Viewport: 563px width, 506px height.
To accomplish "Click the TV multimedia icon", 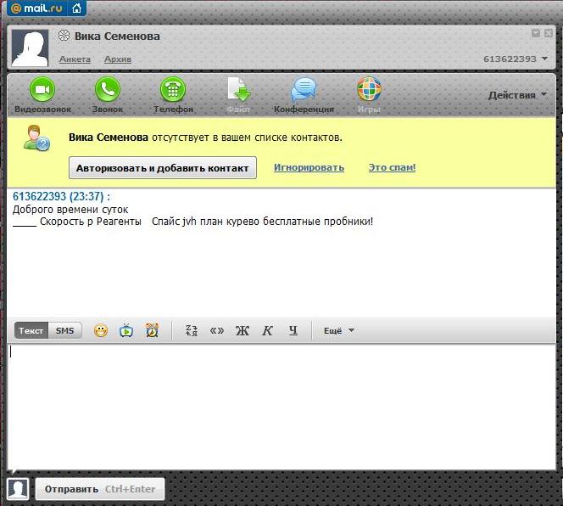I will click(x=126, y=331).
